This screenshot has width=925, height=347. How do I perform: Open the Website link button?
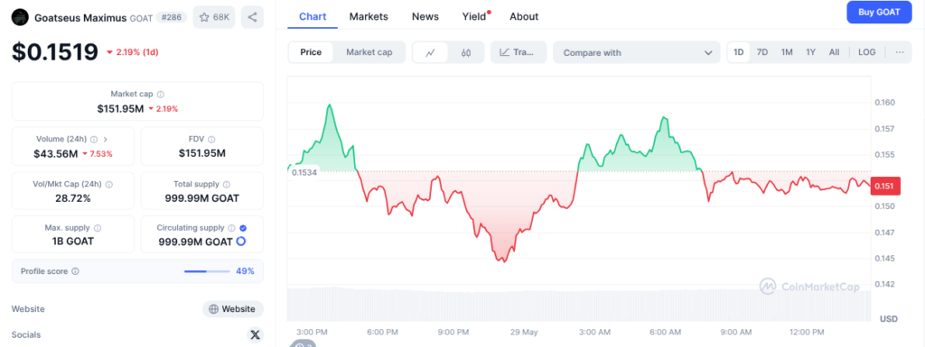click(x=233, y=309)
